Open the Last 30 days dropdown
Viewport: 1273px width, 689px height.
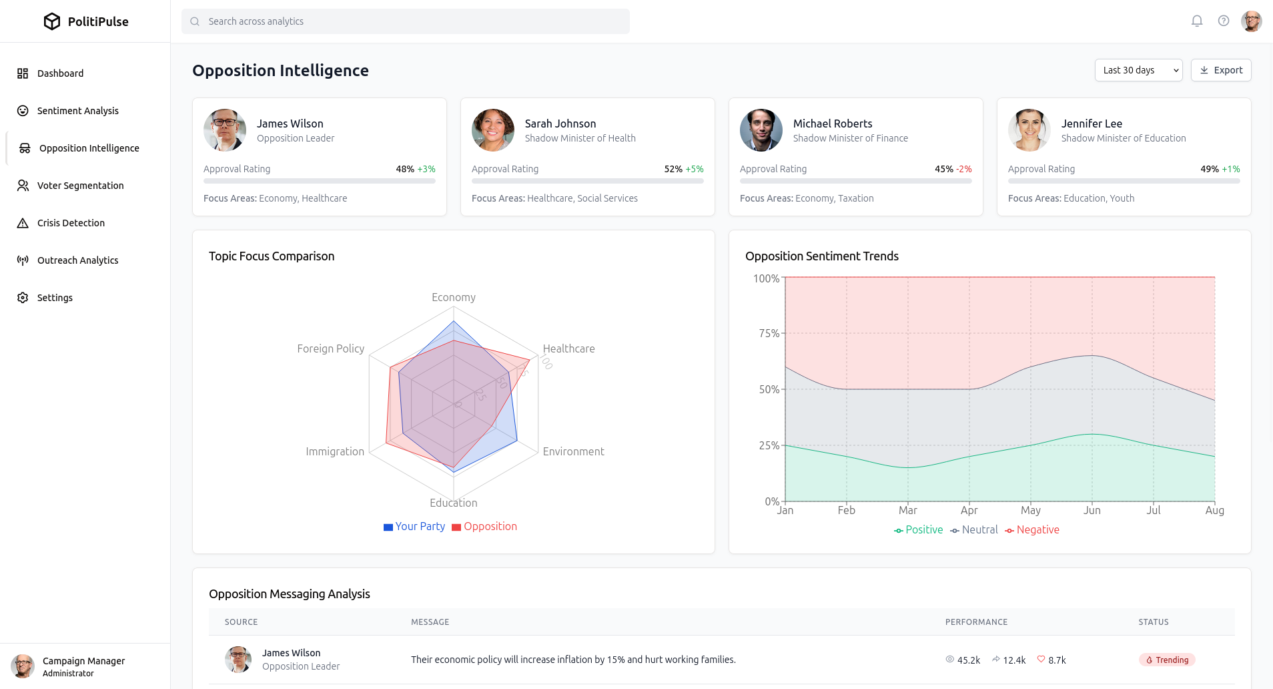tap(1139, 70)
